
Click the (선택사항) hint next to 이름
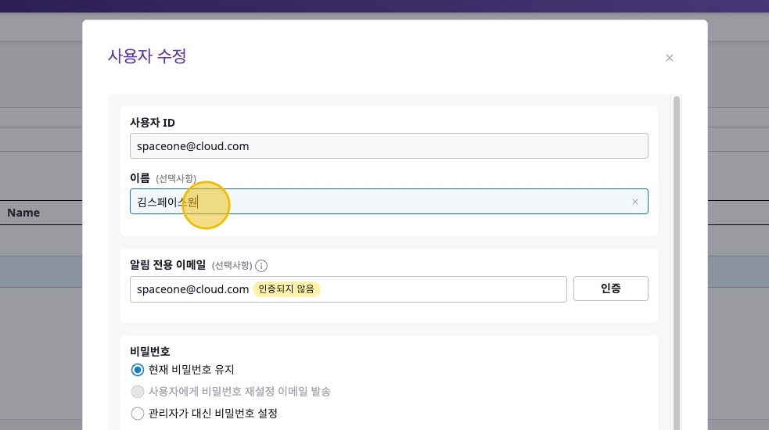click(x=175, y=179)
